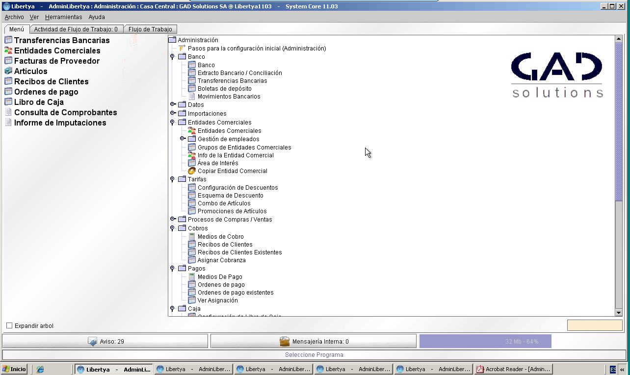Click window icon beside Extracto Bancario / Conciliación
630x375 pixels.
point(192,73)
